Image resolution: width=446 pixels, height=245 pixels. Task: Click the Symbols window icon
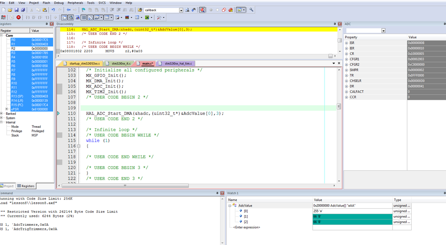click(x=77, y=17)
